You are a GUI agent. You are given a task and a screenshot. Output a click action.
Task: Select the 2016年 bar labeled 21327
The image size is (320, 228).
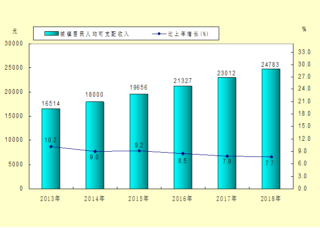(183, 137)
